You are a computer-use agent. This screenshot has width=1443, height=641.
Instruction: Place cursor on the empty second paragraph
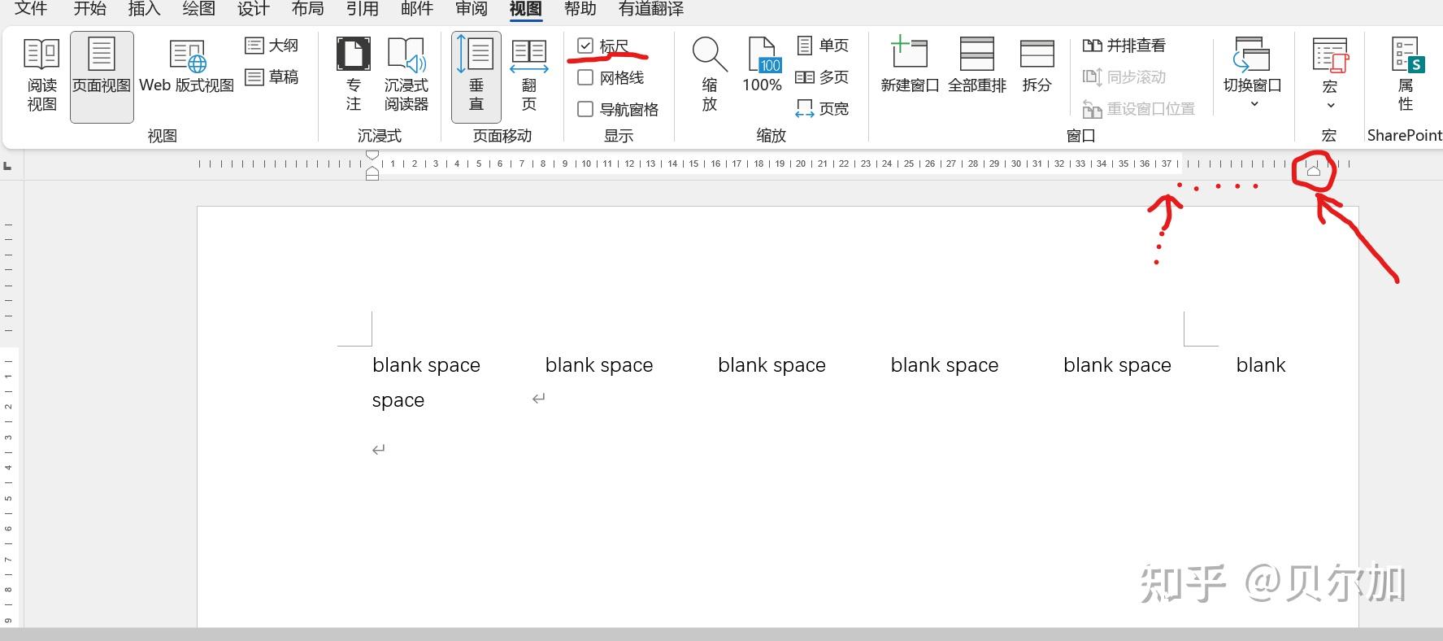(378, 449)
